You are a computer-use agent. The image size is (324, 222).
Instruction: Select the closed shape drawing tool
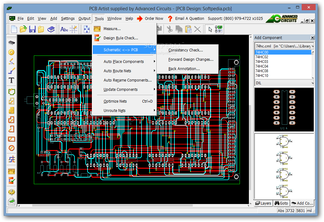[x=11, y=120]
